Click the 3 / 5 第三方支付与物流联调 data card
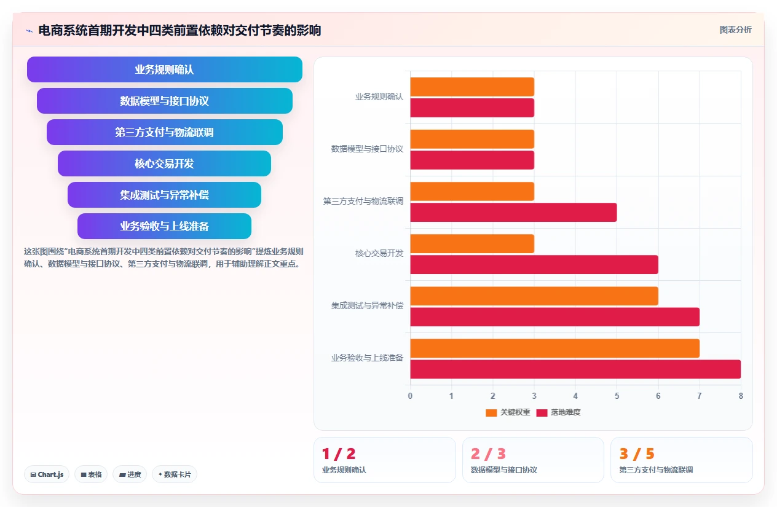This screenshot has height=507, width=777. coord(681,460)
